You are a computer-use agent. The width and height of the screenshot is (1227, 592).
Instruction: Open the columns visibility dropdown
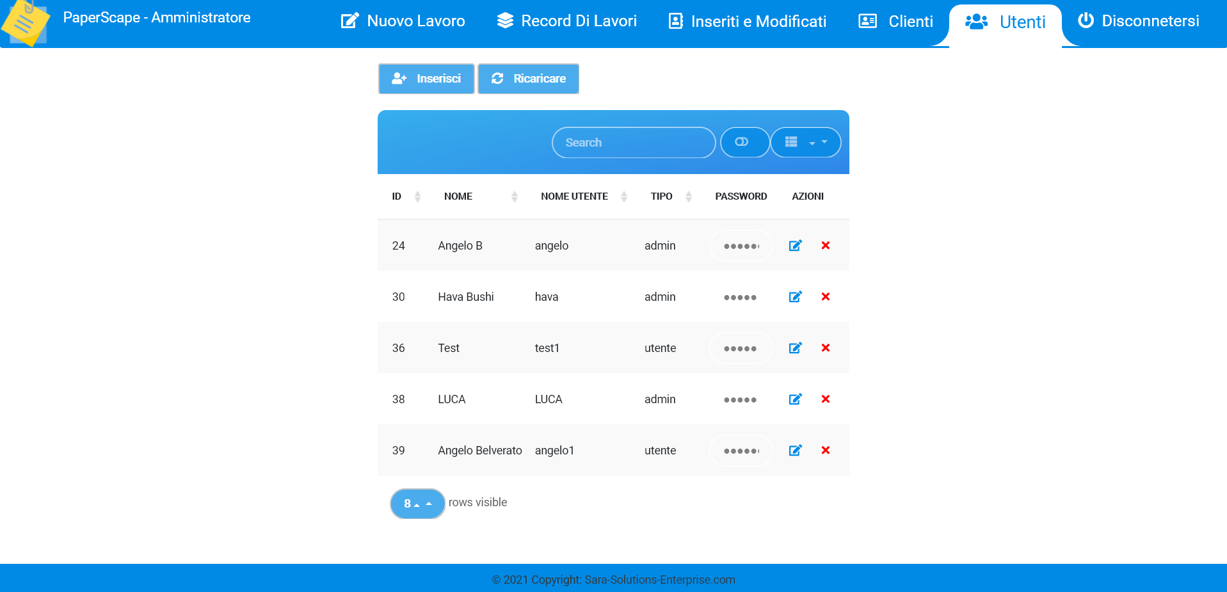click(805, 142)
